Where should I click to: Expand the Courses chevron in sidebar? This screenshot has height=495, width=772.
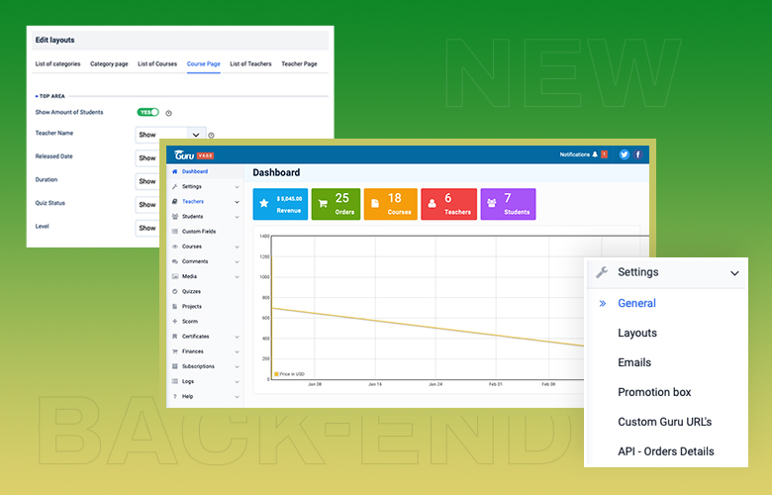tap(237, 247)
